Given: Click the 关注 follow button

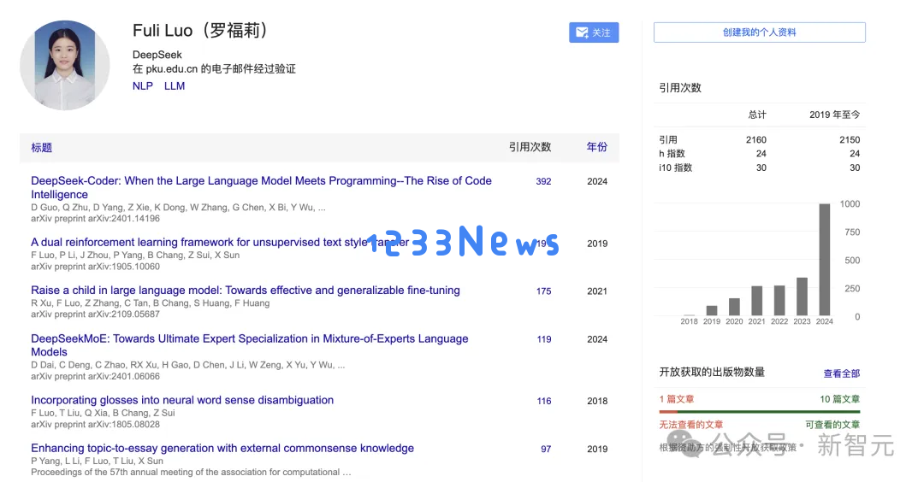Looking at the screenshot, I should pos(594,32).
